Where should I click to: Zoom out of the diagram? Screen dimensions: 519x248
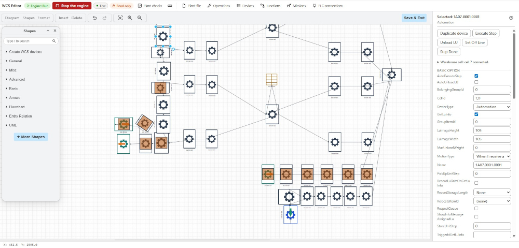(x=140, y=18)
